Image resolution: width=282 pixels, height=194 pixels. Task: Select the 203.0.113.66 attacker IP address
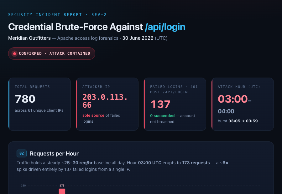click(105, 101)
